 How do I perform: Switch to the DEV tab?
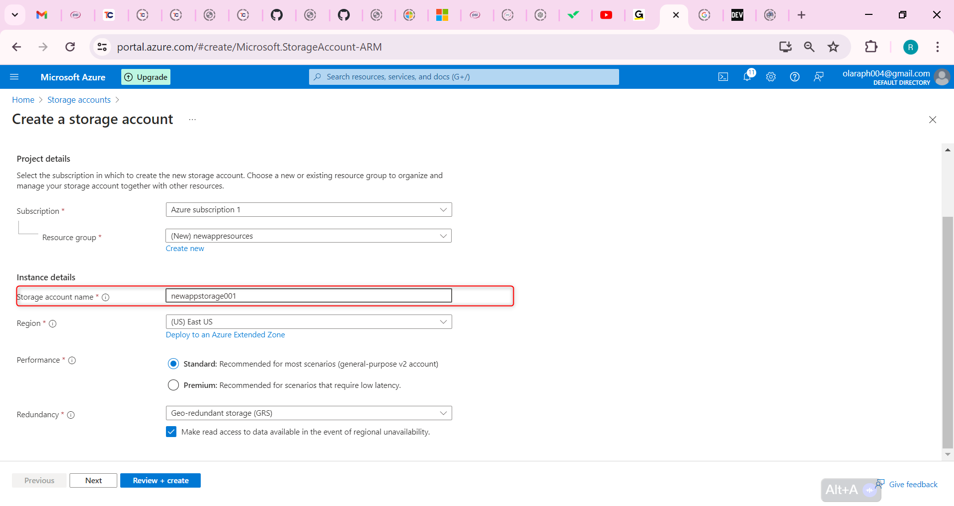737,15
